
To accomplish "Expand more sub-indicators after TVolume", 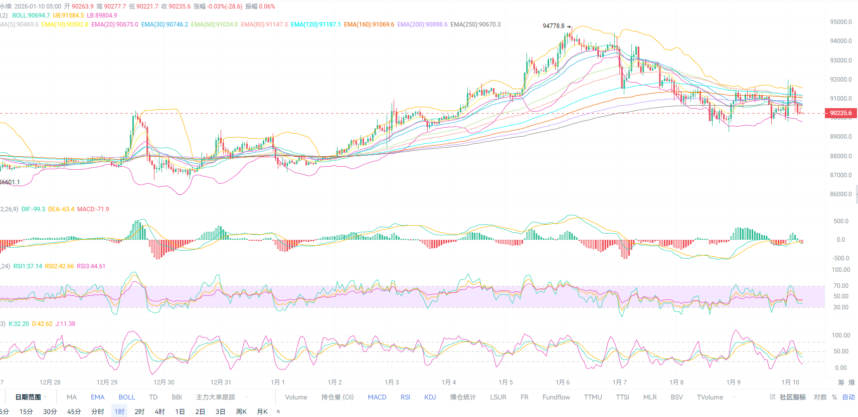I will (735, 397).
